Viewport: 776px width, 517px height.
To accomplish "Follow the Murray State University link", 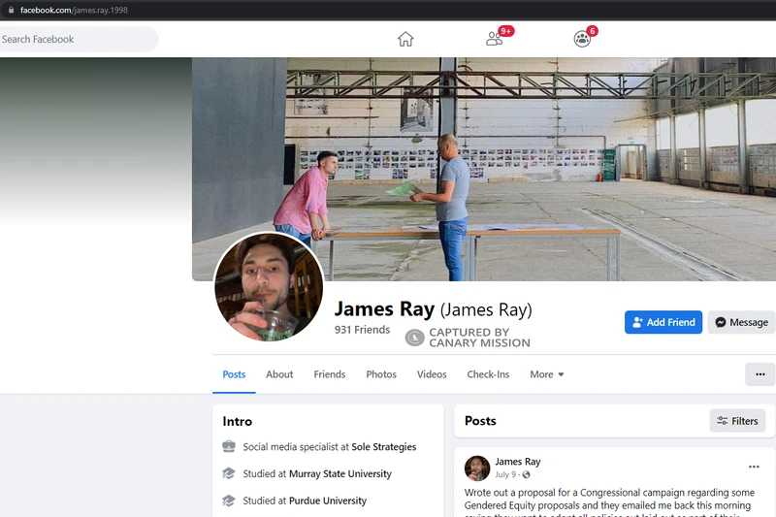I will click(340, 473).
